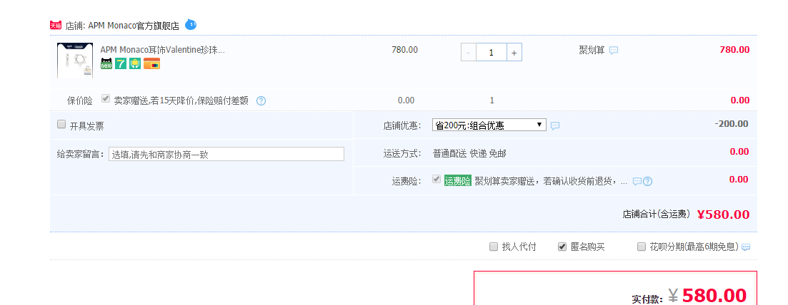Toggle the 运费险 shipping insurance checkbox

click(x=437, y=179)
